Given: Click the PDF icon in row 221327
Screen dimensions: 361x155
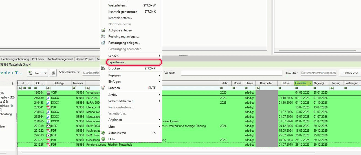Looking at the screenshot, I should coord(48,140).
